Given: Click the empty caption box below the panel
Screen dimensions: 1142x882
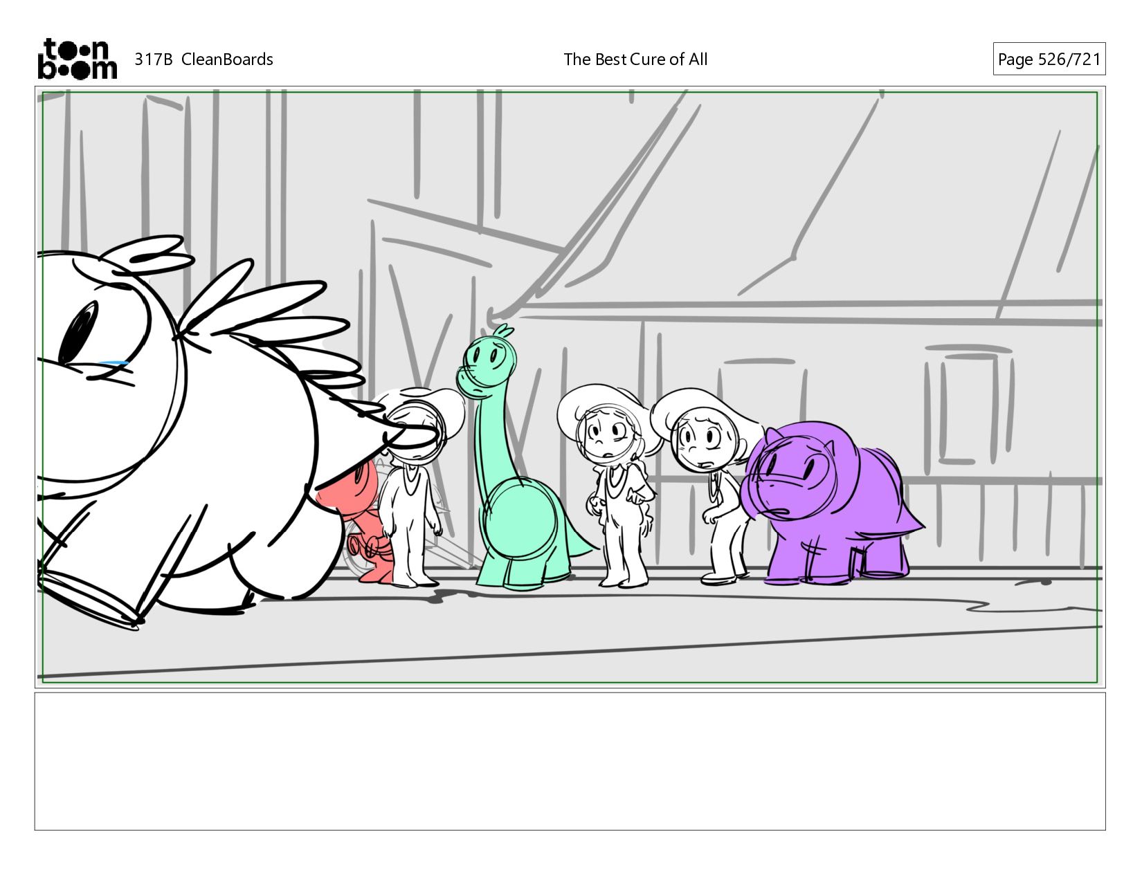Looking at the screenshot, I should click(570, 761).
